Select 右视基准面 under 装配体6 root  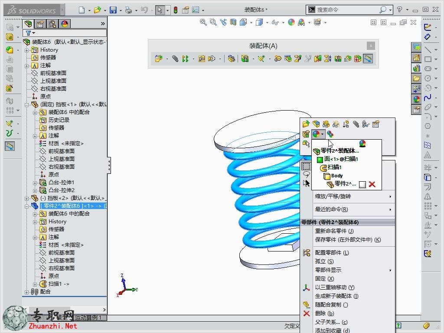click(53, 88)
